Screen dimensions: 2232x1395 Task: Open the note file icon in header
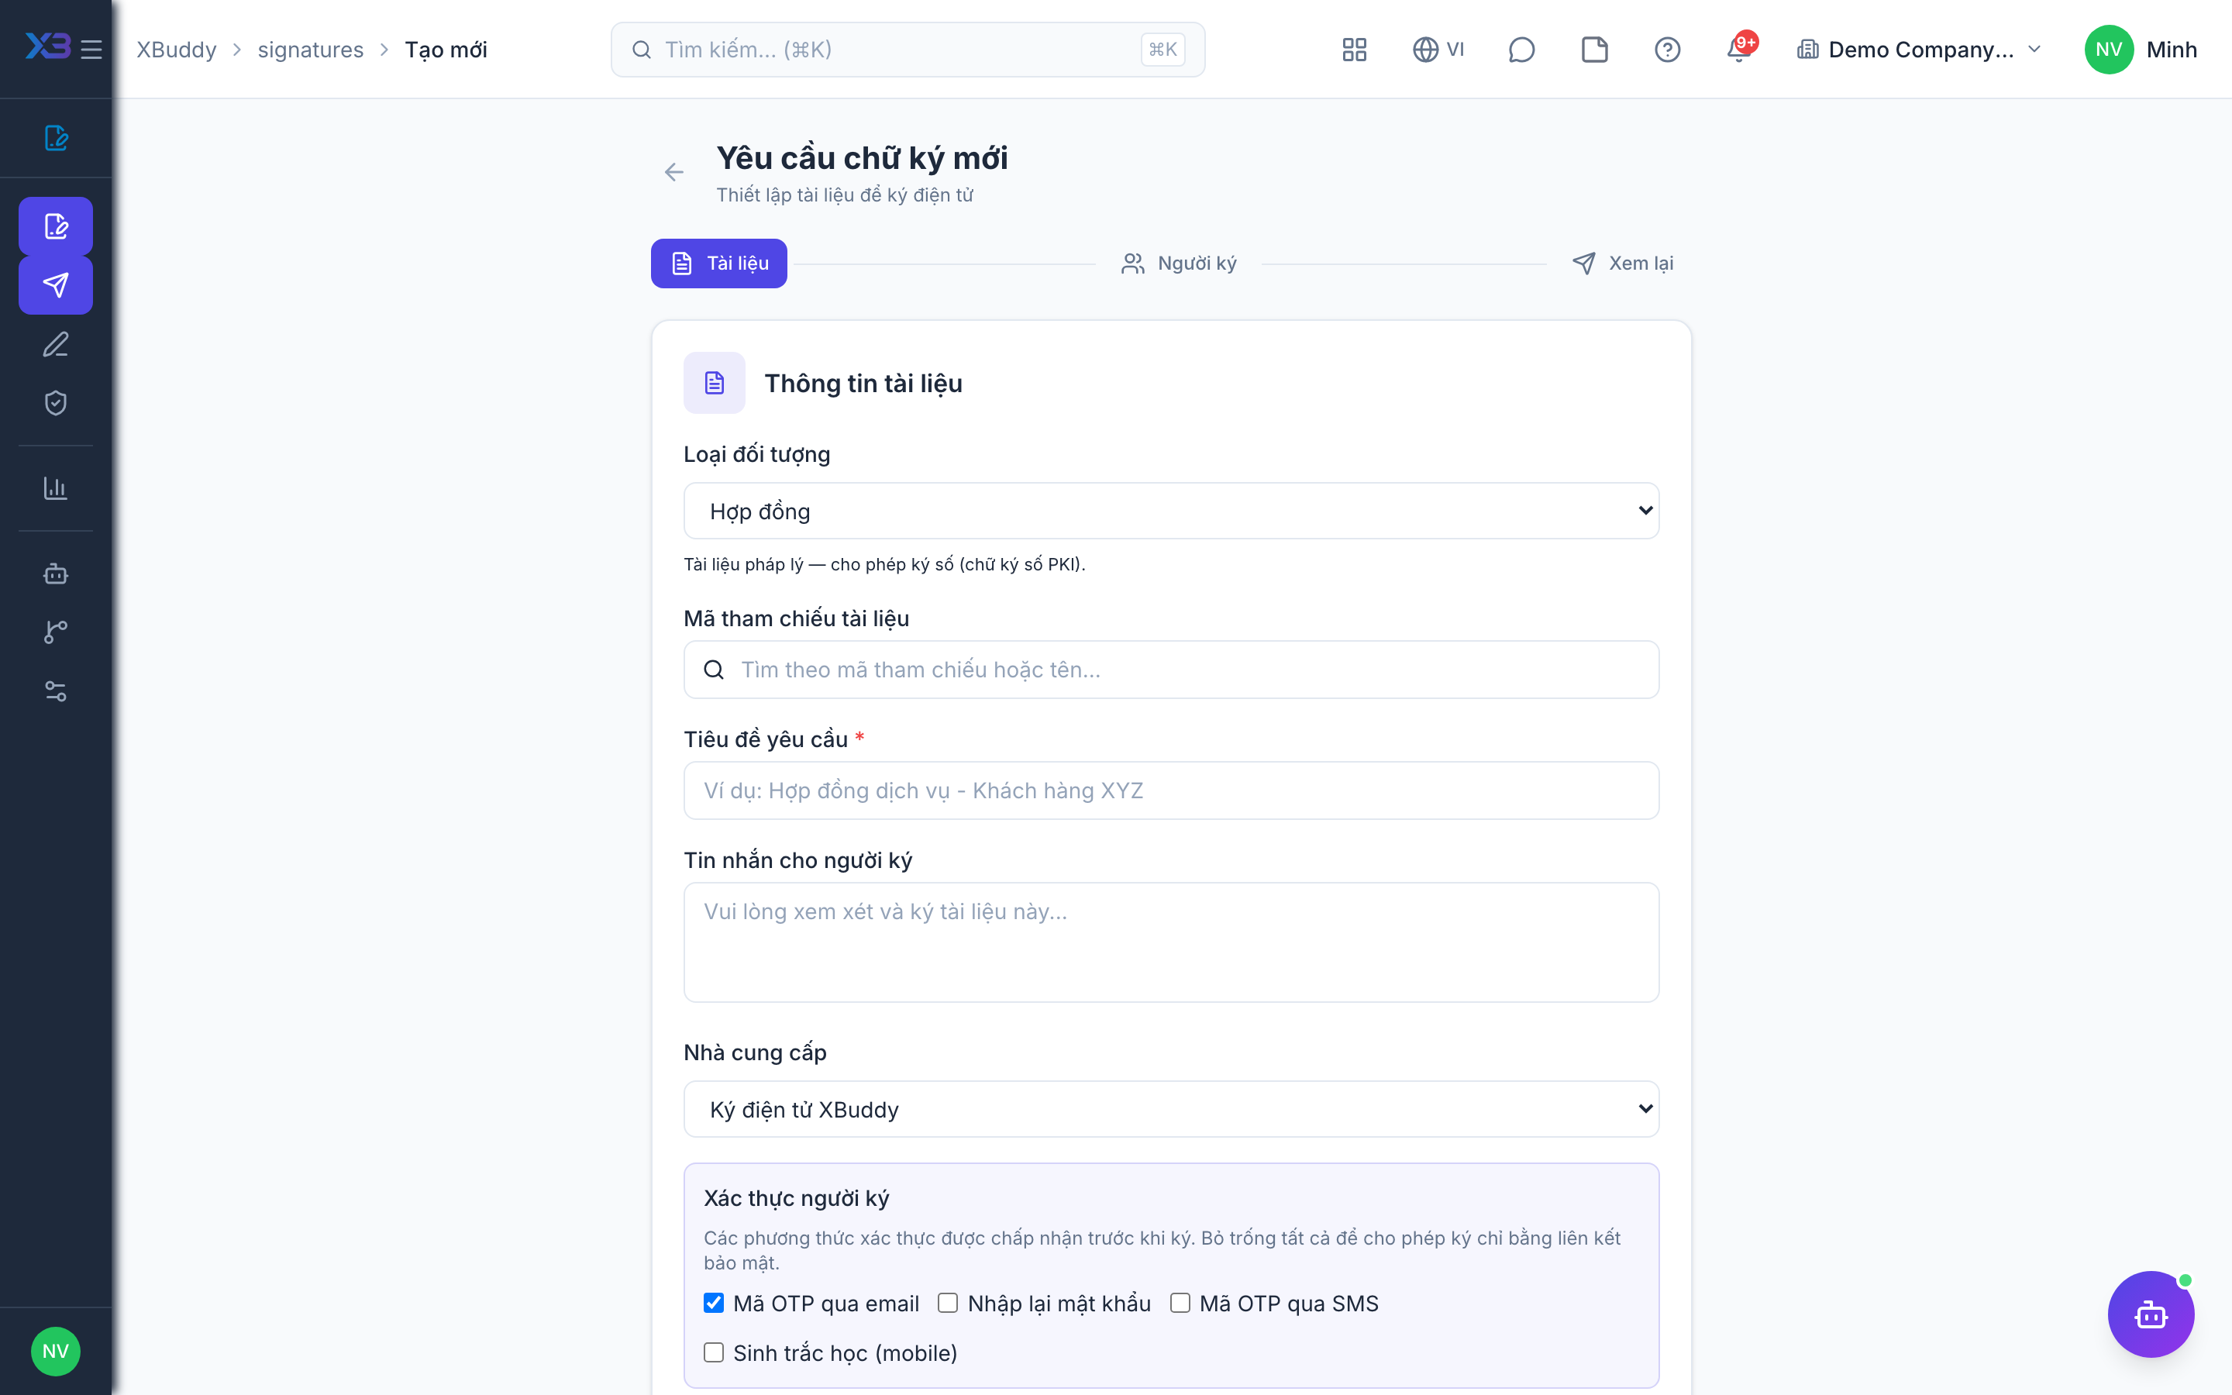(1593, 50)
